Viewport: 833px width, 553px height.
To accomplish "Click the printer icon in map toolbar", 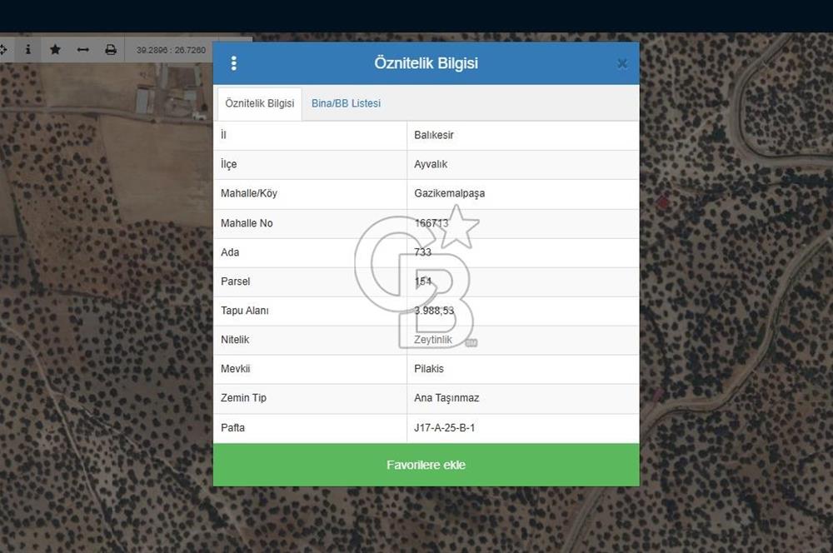I will click(111, 50).
